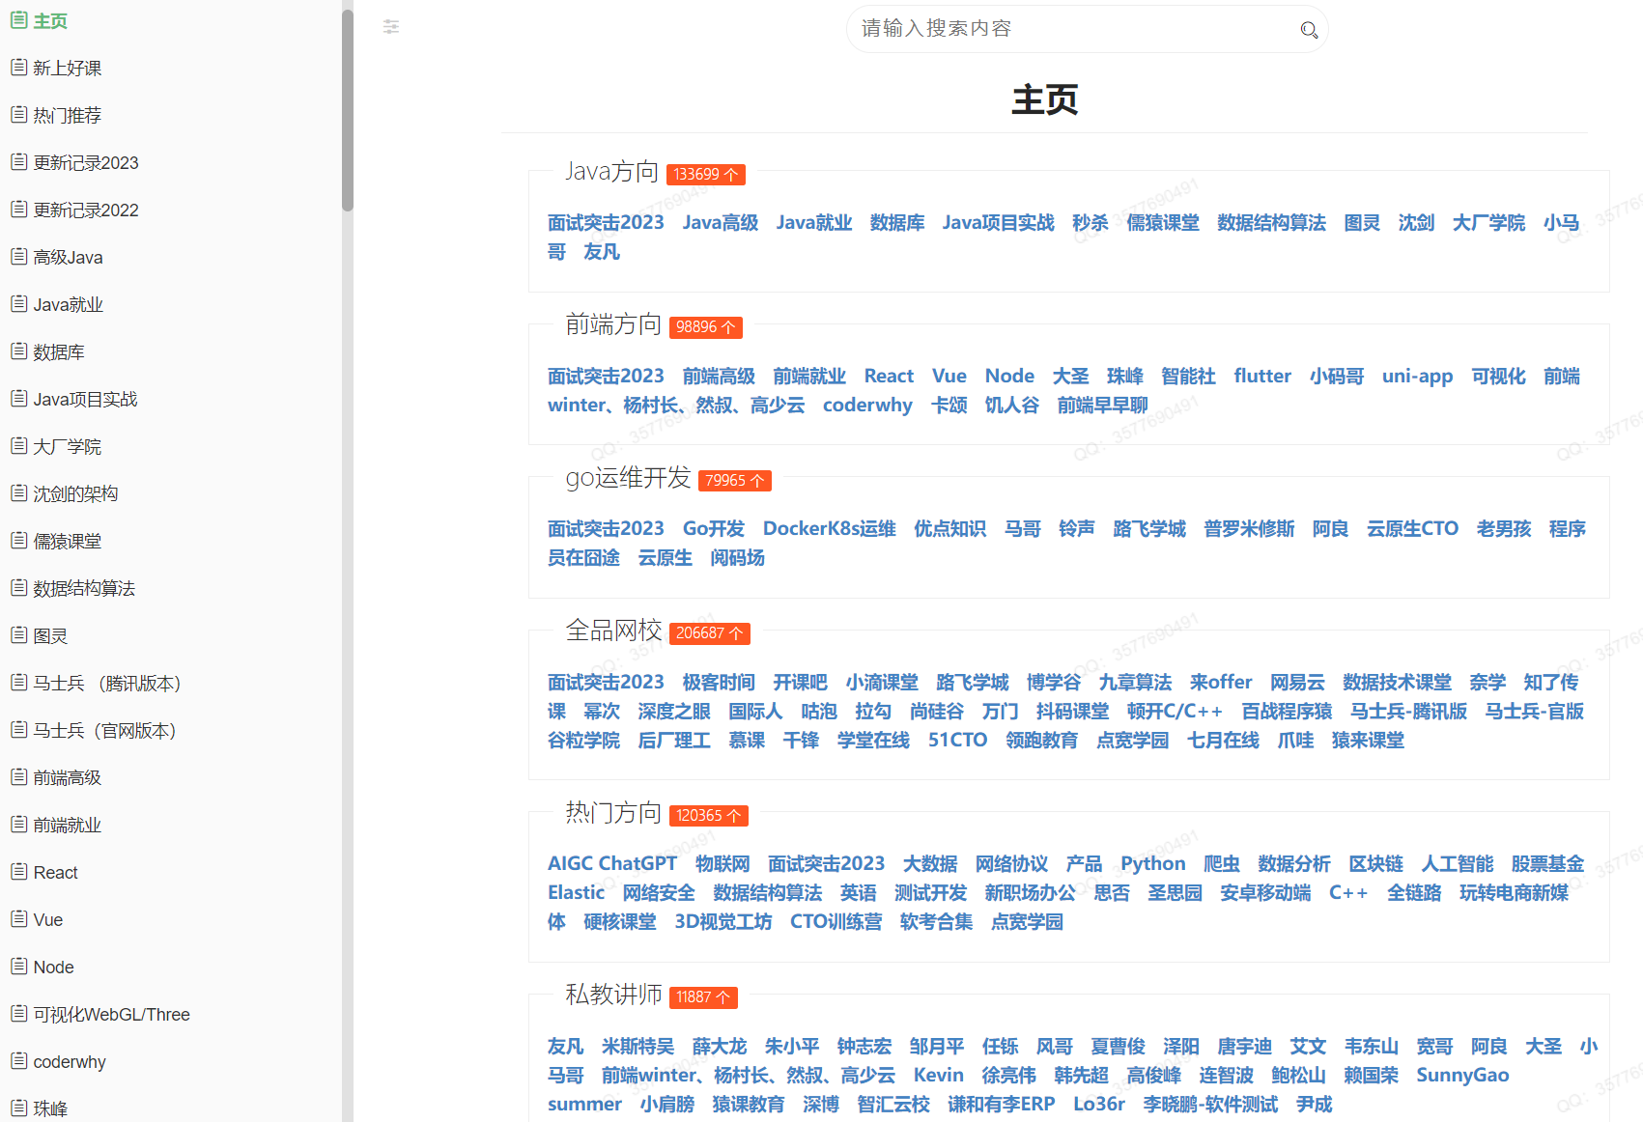
Task: Click the document icon beside 马士兵（官网版本）
Action: click(x=18, y=730)
